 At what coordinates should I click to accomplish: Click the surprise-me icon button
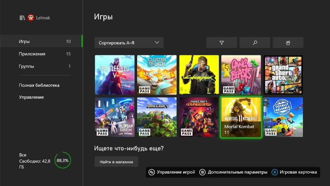click(x=288, y=43)
